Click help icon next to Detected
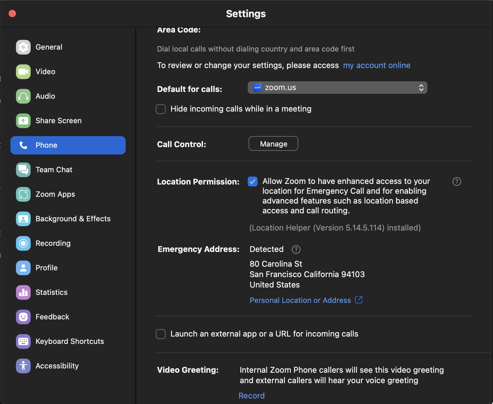Screen dimensions: 493x404 tap(296, 250)
